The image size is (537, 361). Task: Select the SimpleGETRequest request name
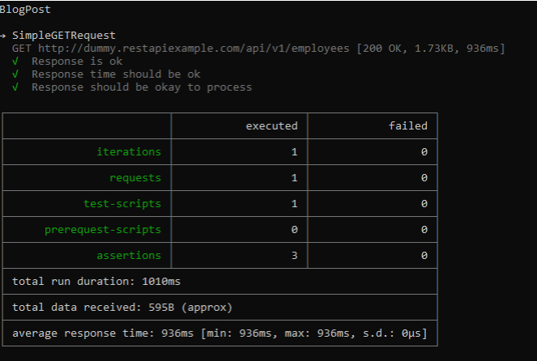pyautogui.click(x=64, y=36)
